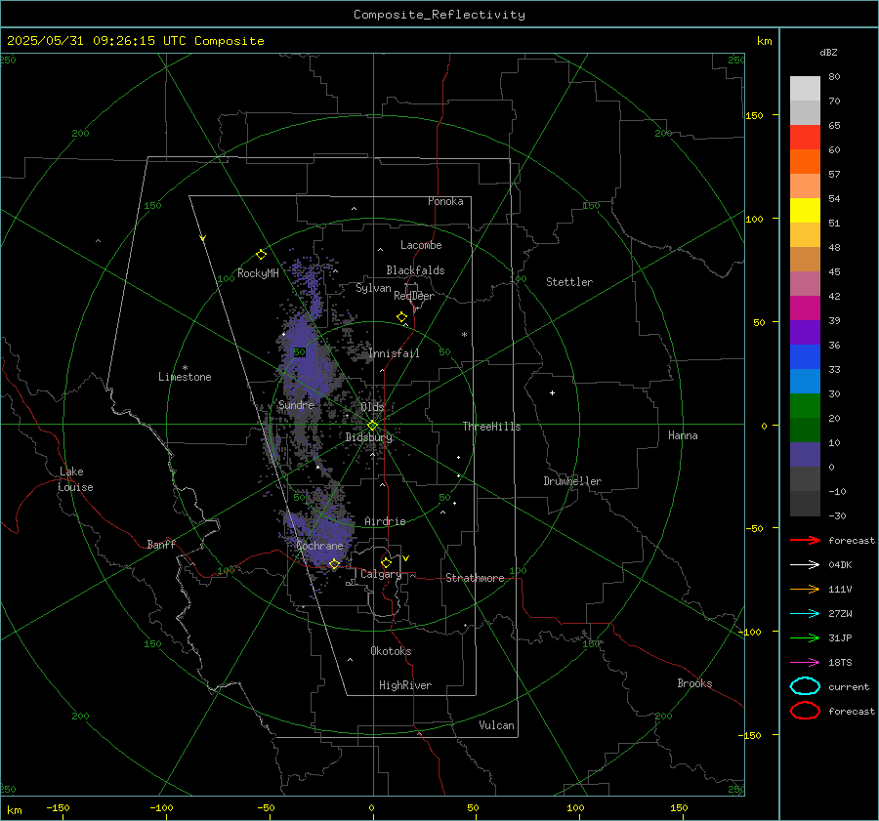Click the Innisfail map label
The height and width of the screenshot is (821, 879).
[394, 353]
